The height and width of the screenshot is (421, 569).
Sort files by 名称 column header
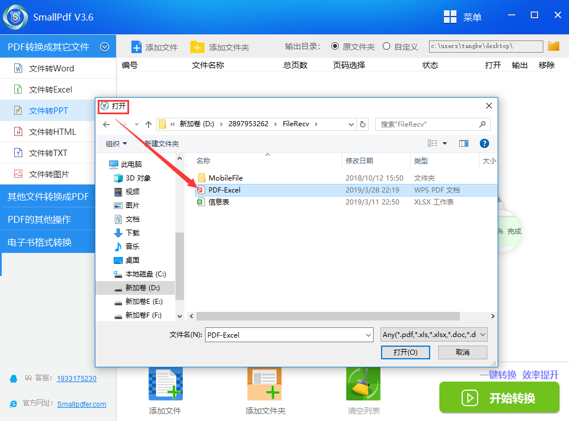203,161
